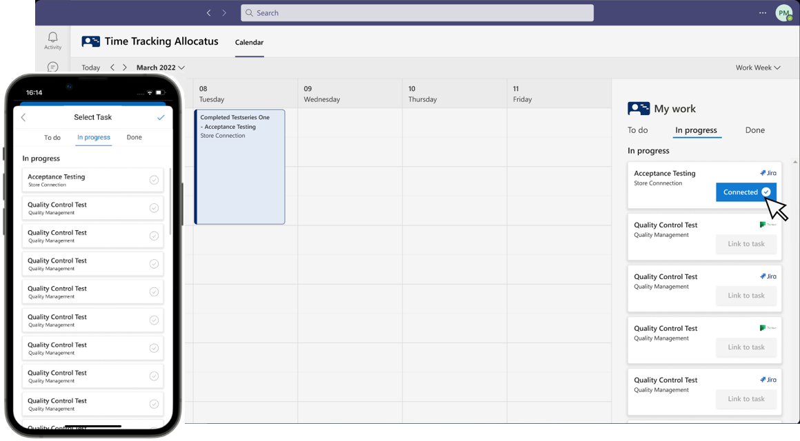This screenshot has height=441, width=800.
Task: Click the 11 Friday column header
Action: coord(559,94)
